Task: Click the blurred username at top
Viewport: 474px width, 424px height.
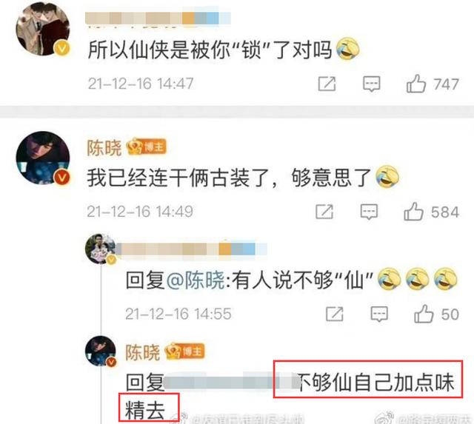Action: (x=158, y=18)
